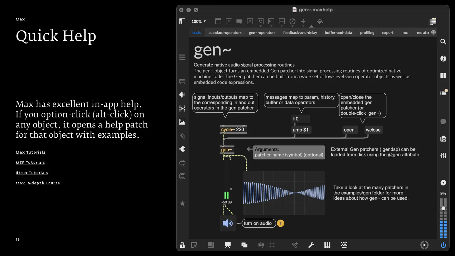Open the images browser icon in the left sidebar
The width and height of the screenshot is (455, 256).
click(182, 122)
